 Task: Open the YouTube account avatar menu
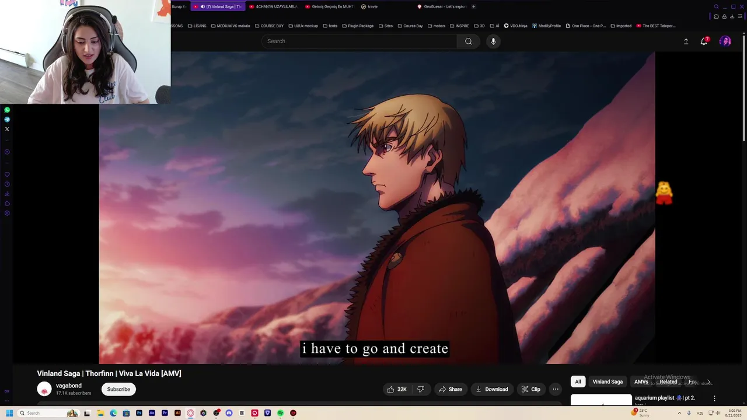pos(725,41)
